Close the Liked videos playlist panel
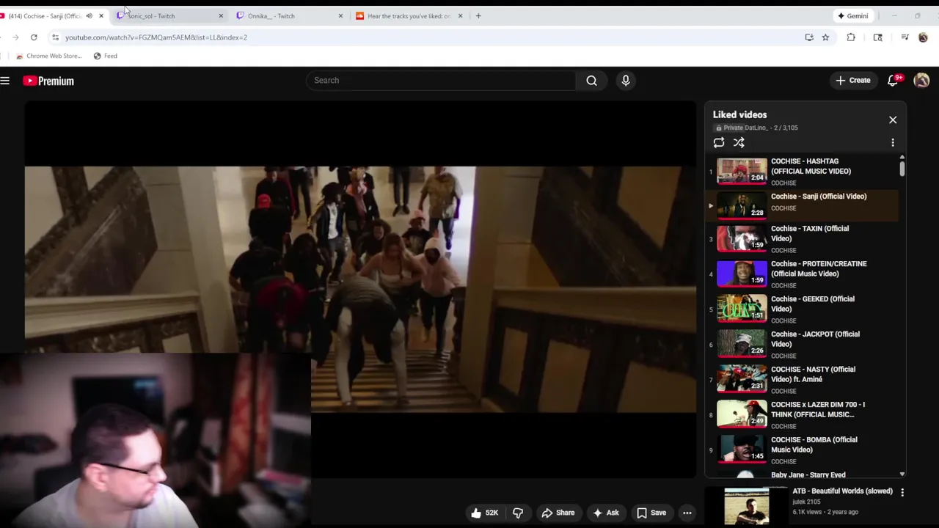Viewport: 939px width, 528px height. pos(893,120)
